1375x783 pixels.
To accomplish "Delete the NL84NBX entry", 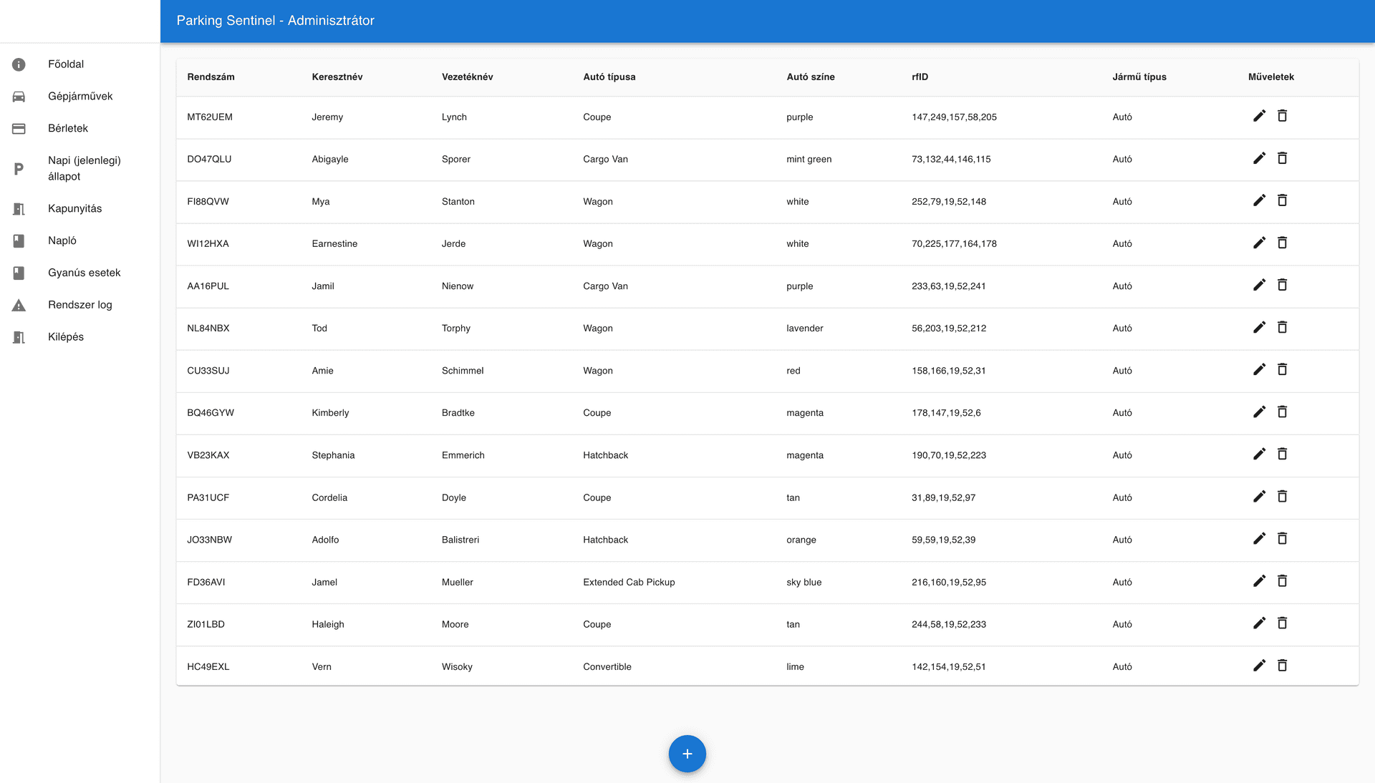I will 1283,327.
